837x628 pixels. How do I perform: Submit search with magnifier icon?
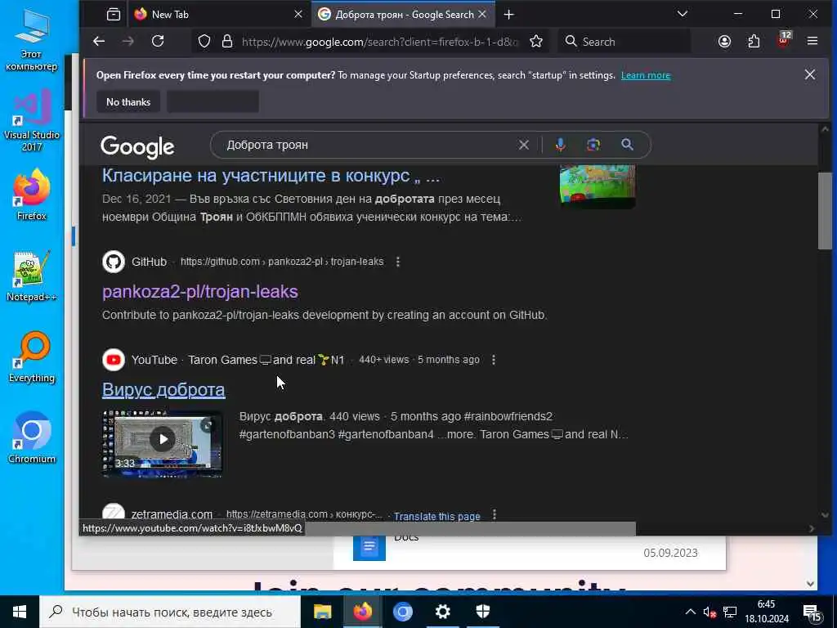(x=627, y=145)
